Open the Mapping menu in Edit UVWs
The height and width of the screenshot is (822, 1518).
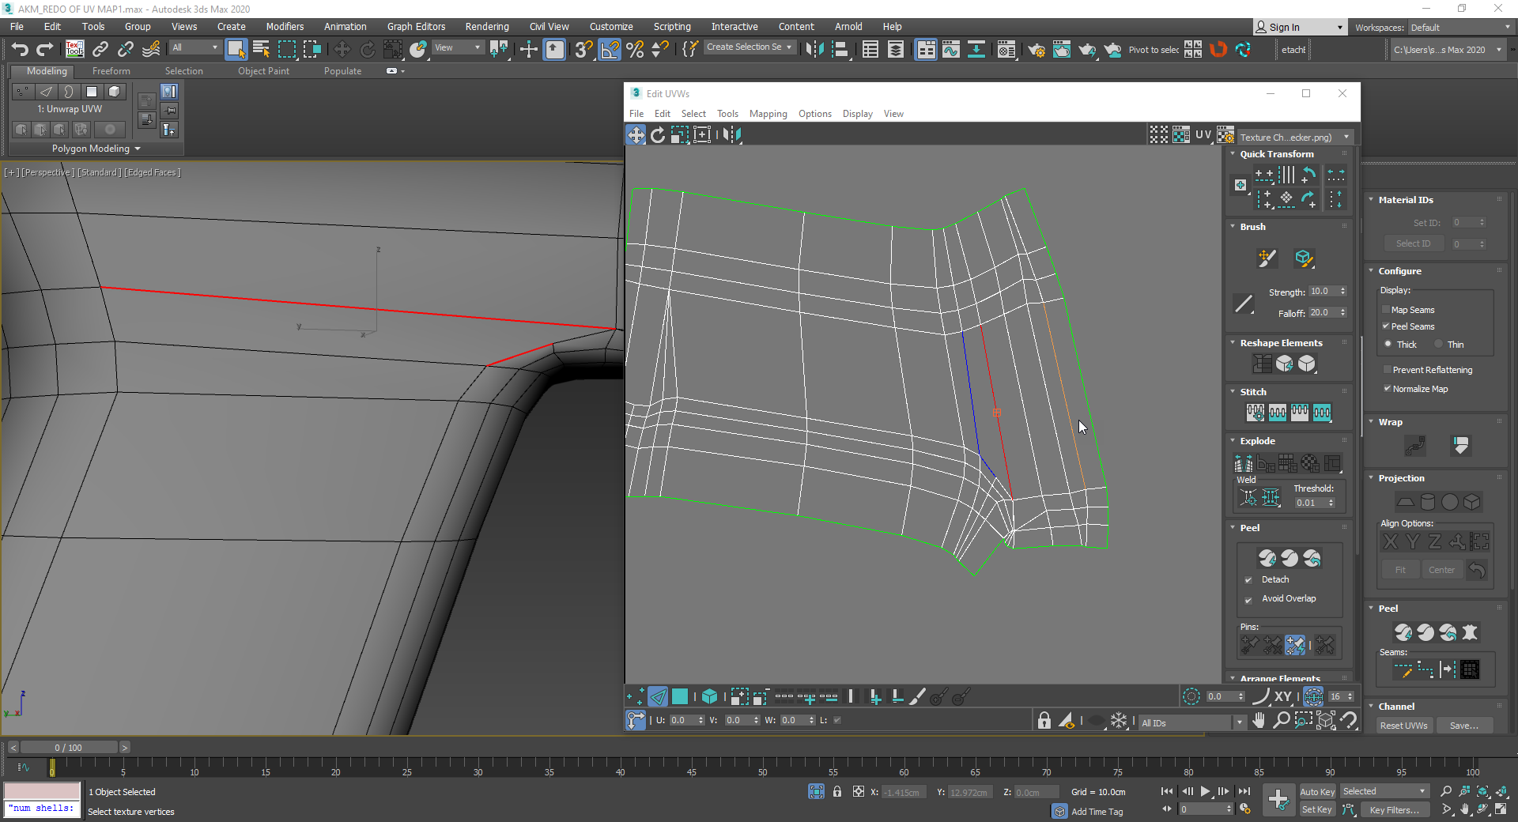click(768, 114)
